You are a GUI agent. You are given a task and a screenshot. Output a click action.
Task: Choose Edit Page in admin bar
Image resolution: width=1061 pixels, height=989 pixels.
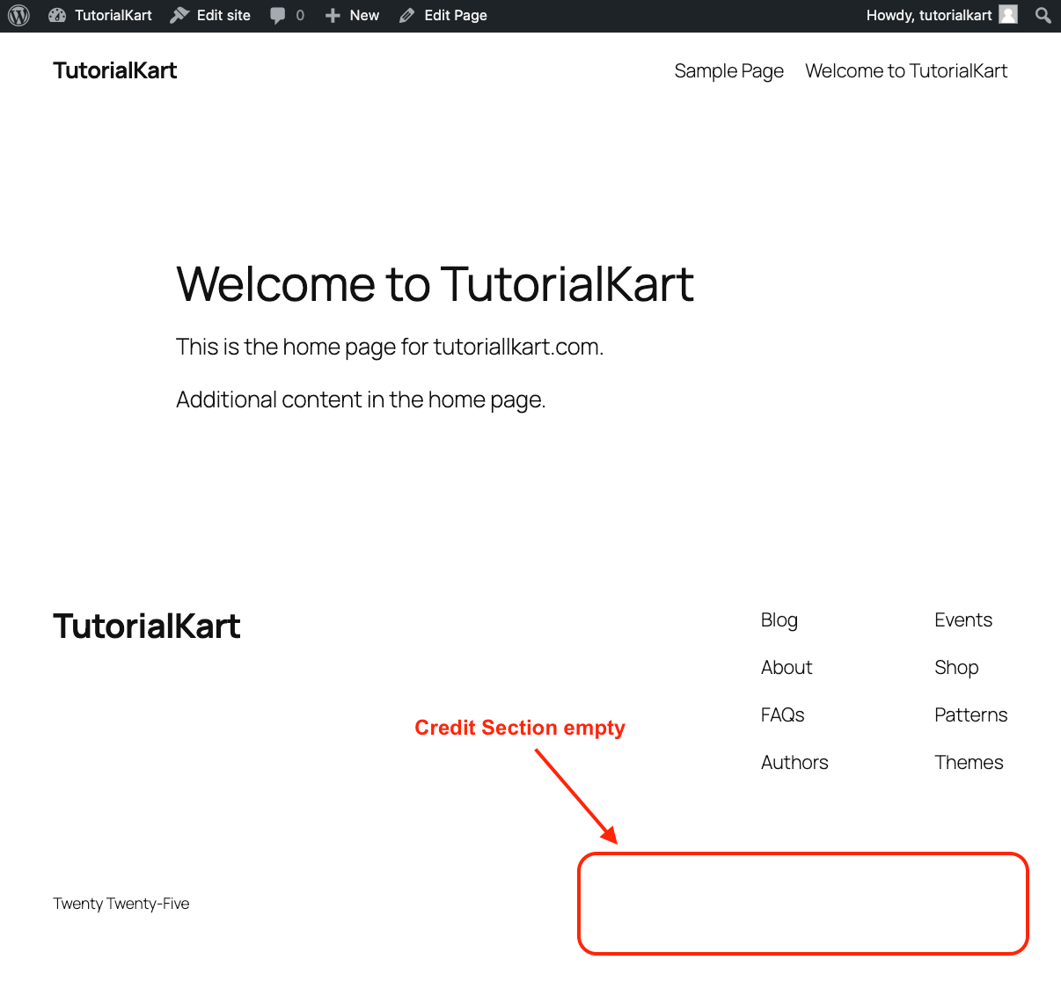point(456,15)
